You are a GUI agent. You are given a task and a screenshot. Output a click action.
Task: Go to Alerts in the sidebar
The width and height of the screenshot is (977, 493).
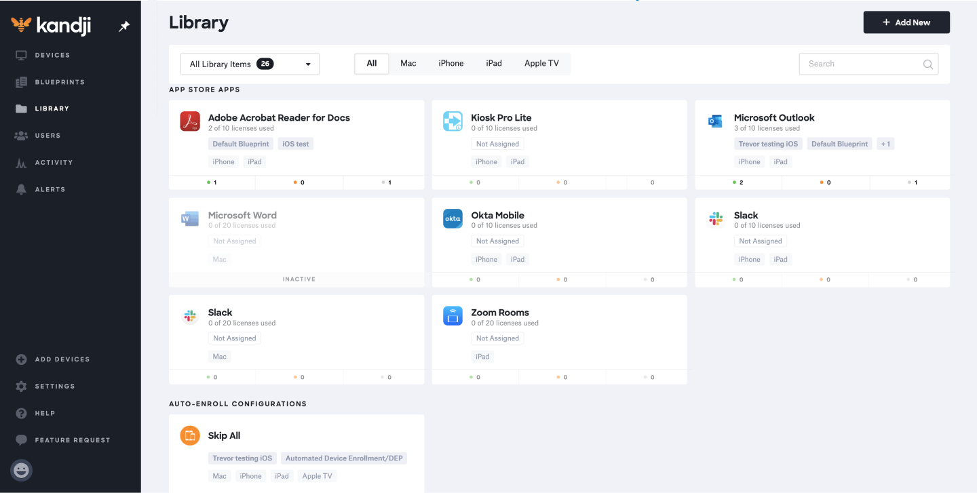[50, 189]
